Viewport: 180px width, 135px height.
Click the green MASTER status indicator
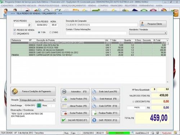[x=120, y=133]
